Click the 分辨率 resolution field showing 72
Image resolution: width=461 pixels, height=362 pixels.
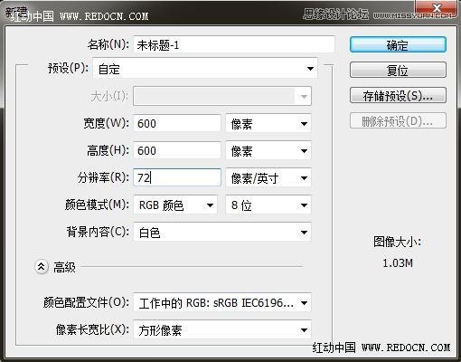[177, 177]
